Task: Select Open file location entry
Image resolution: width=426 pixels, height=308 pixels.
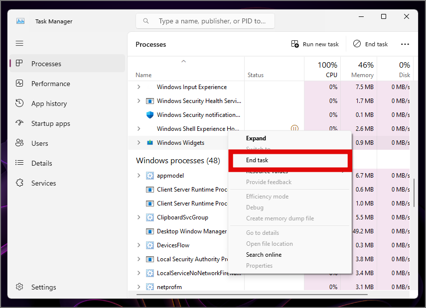Action: pos(290,244)
